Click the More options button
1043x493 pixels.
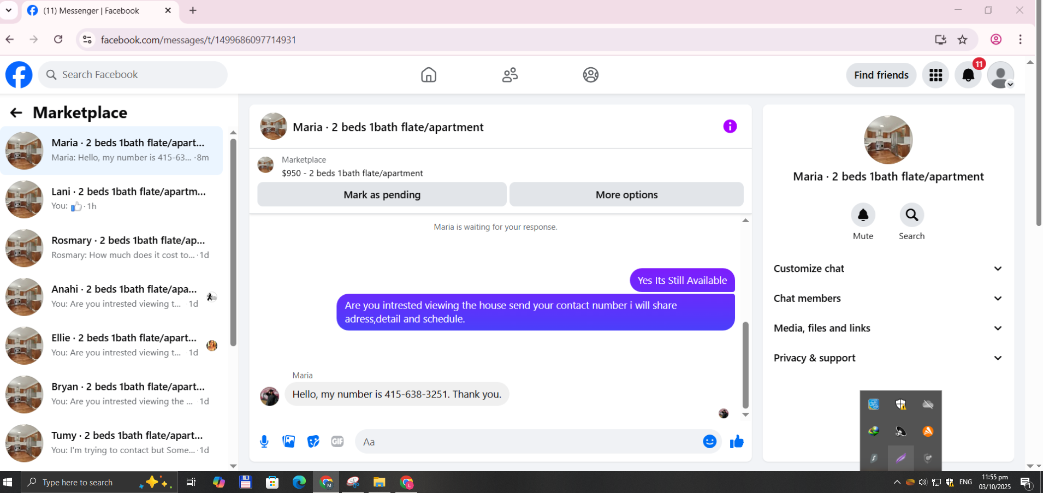pyautogui.click(x=626, y=194)
